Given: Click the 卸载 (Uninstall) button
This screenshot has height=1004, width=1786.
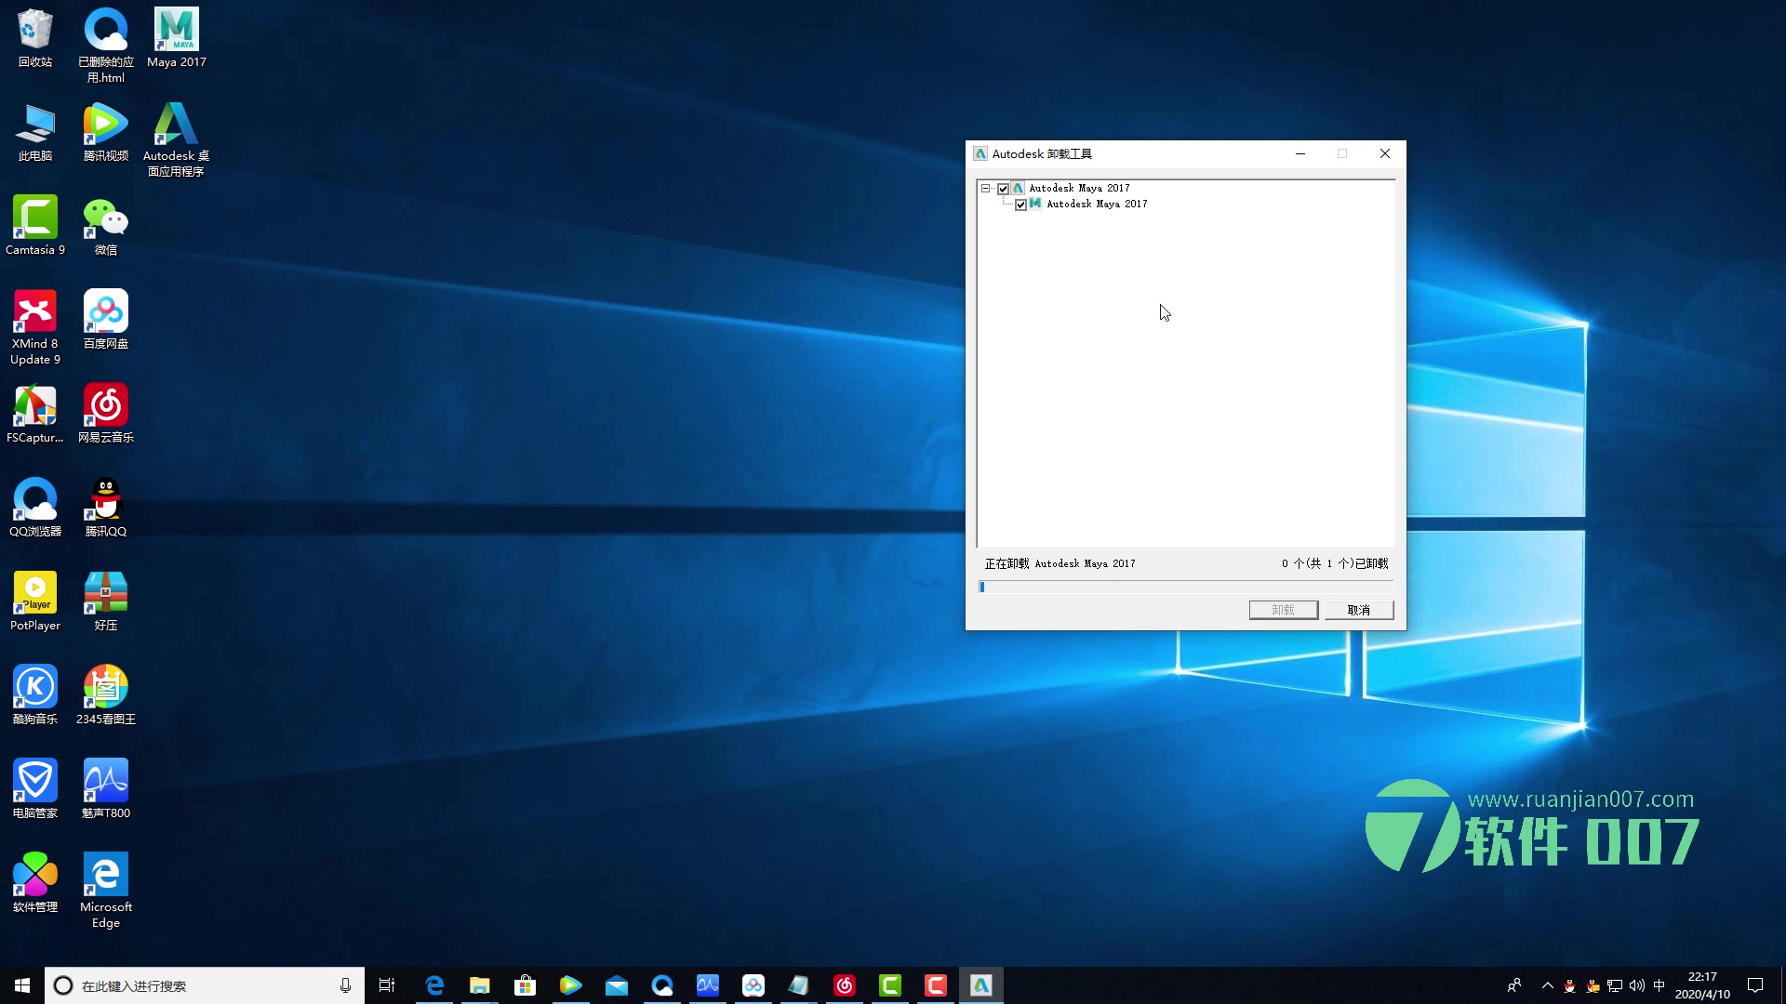Looking at the screenshot, I should point(1283,610).
